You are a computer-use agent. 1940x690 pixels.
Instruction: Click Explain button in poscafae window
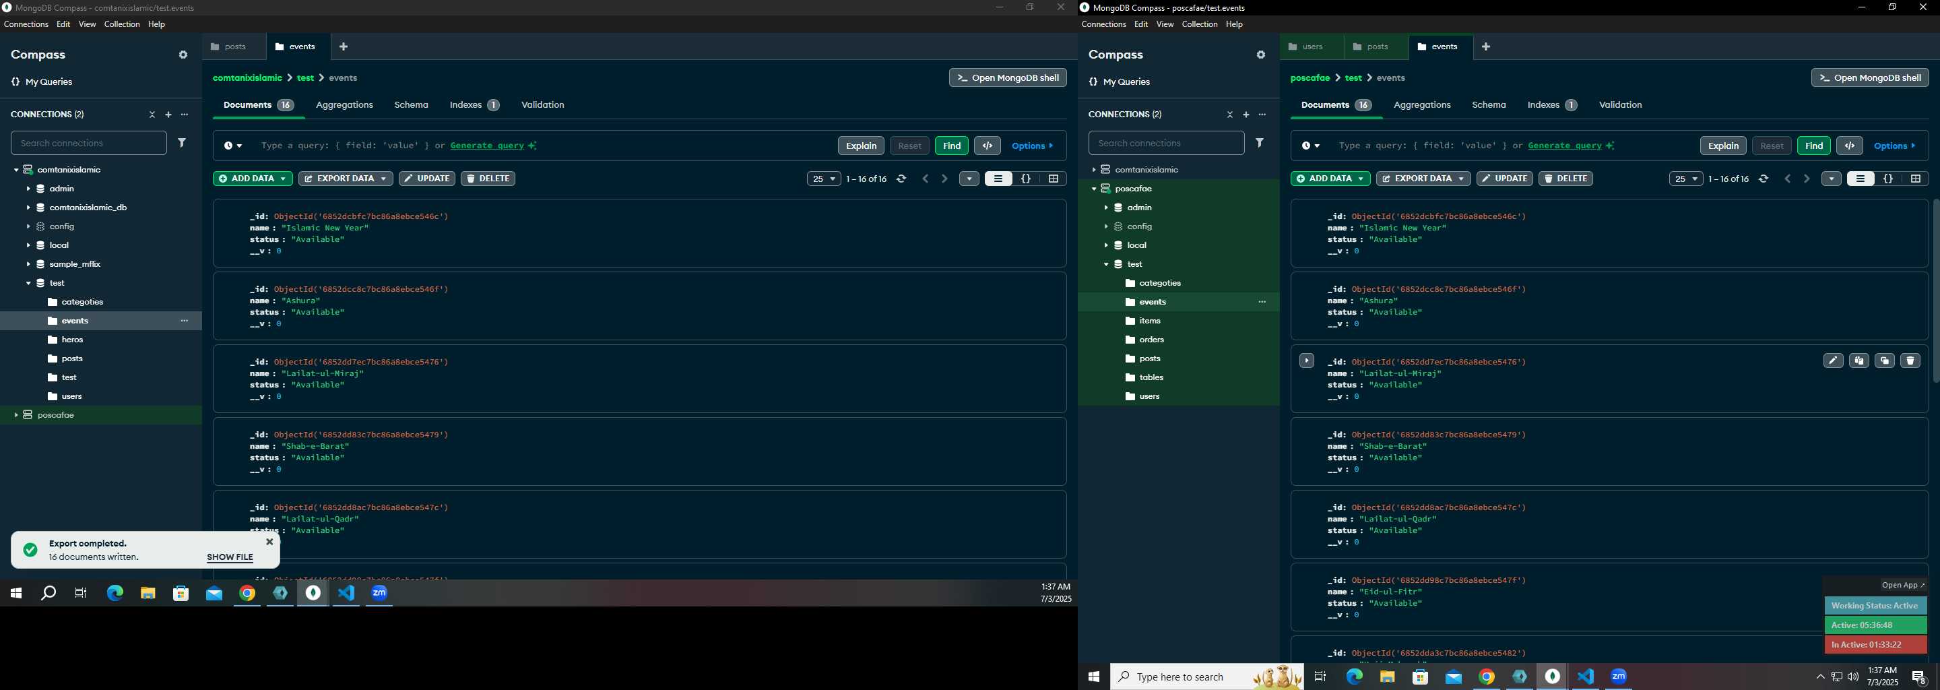(x=1723, y=146)
